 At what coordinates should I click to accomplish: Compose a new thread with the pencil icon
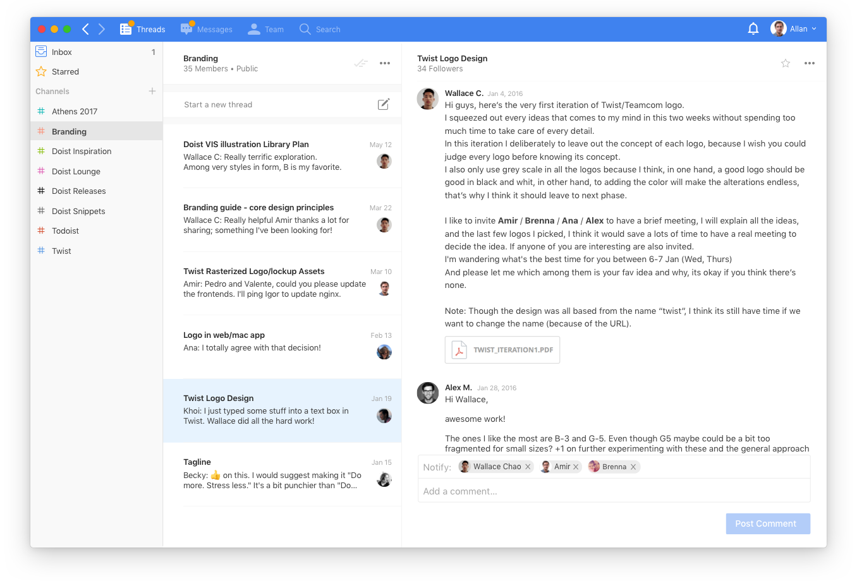pyautogui.click(x=384, y=104)
